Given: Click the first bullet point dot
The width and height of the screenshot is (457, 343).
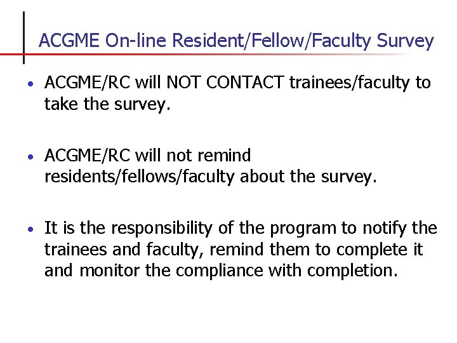Looking at the screenshot, I should point(30,84).
